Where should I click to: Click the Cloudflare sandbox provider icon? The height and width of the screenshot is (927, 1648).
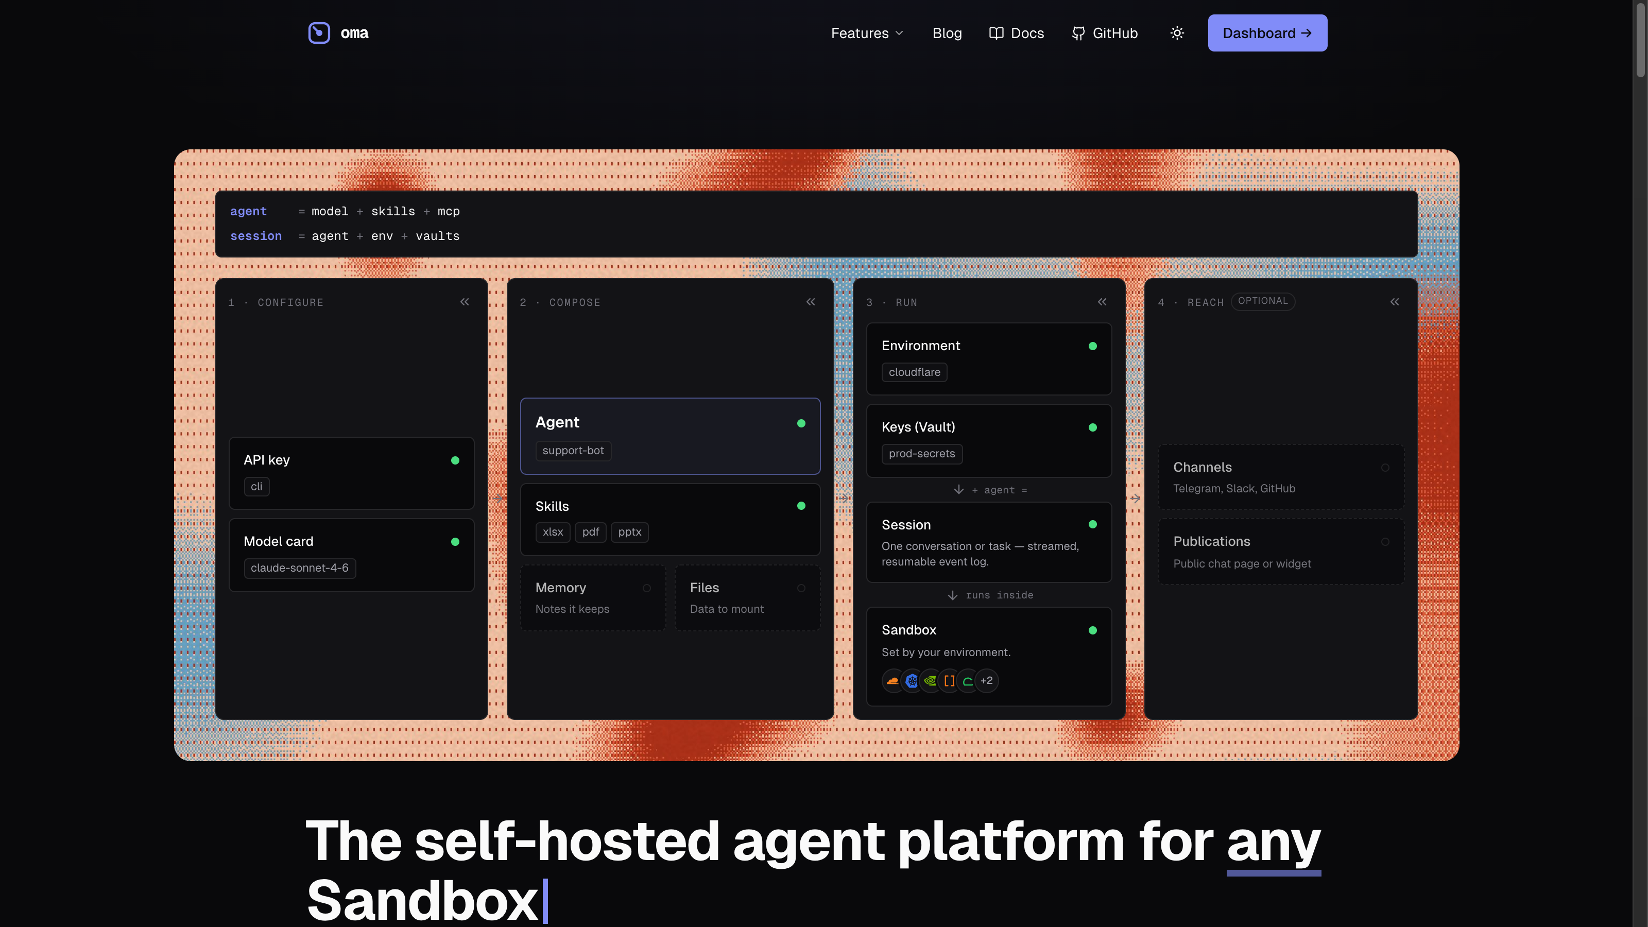892,681
